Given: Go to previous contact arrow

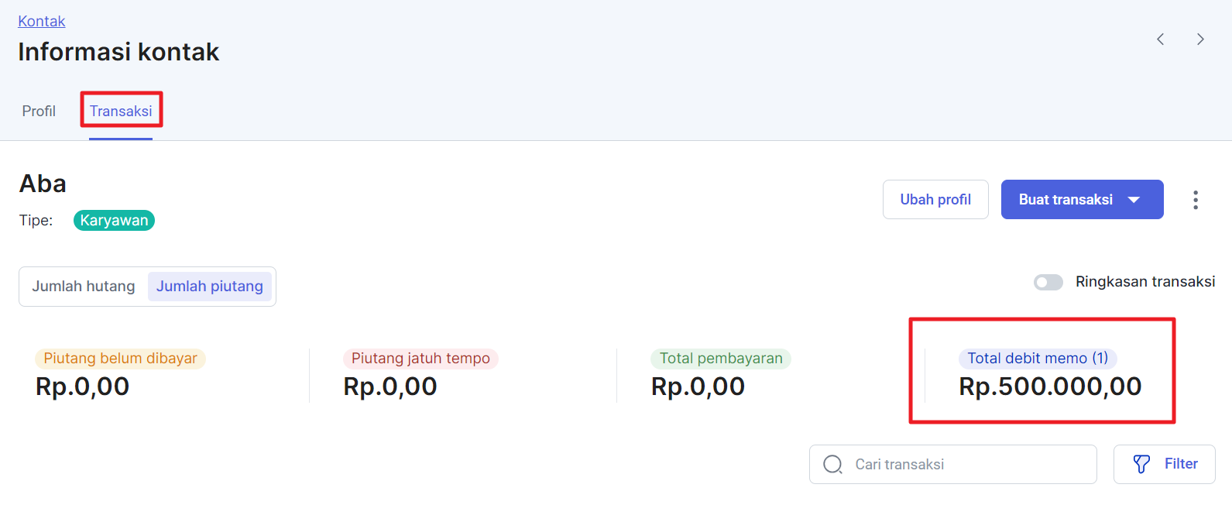Looking at the screenshot, I should 1160,40.
